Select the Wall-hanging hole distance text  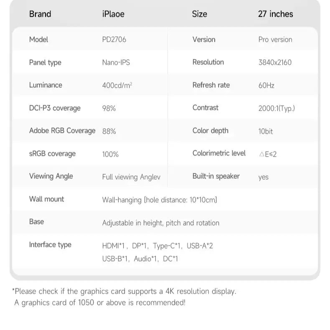pyautogui.click(x=160, y=200)
